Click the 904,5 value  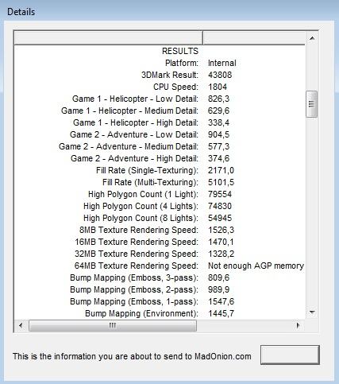tap(218, 134)
